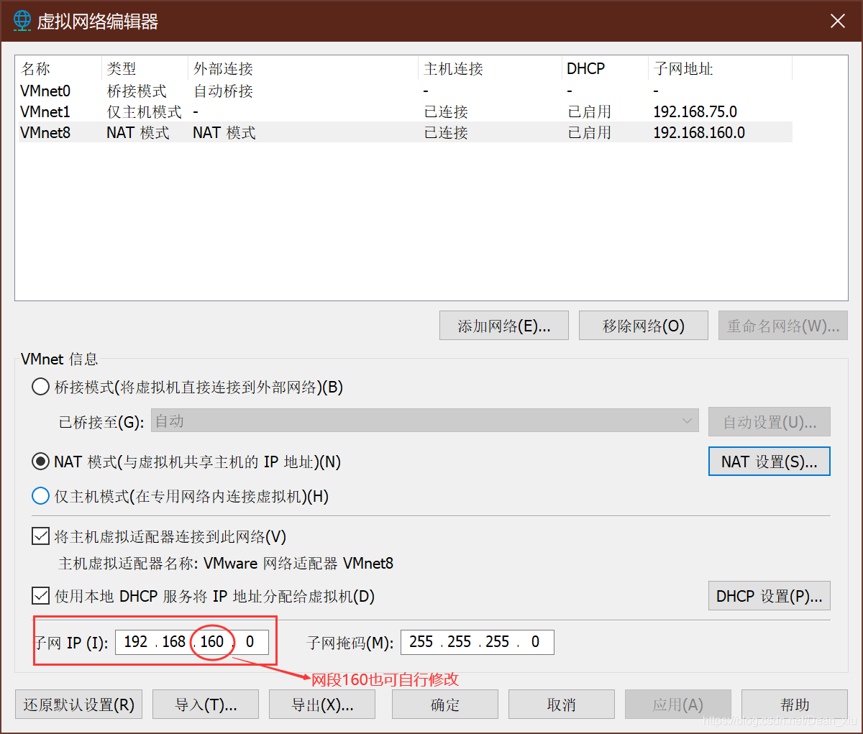Click the 桥接模式 type cell of VMnet0
Image resolution: width=863 pixels, height=734 pixels.
pos(137,91)
